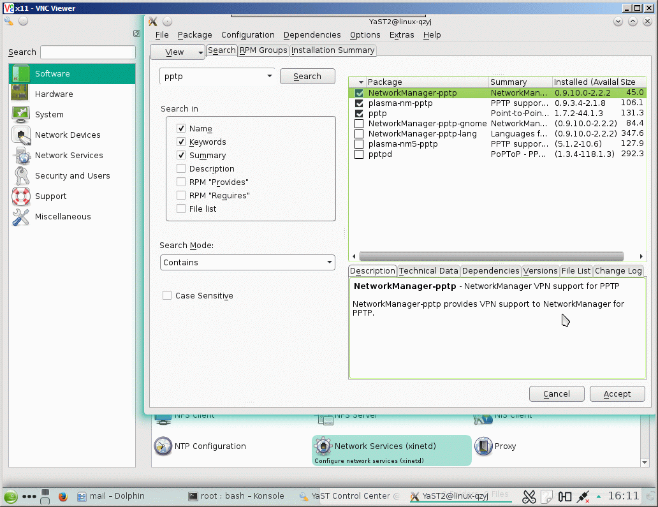Viewport: 658px width, 507px height.
Task: Open the Security and Users keys icon
Action: (x=21, y=176)
